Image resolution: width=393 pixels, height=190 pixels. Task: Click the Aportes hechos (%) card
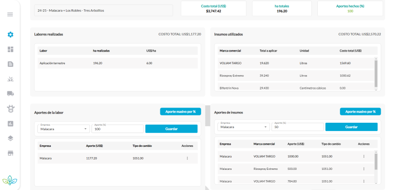click(350, 8)
